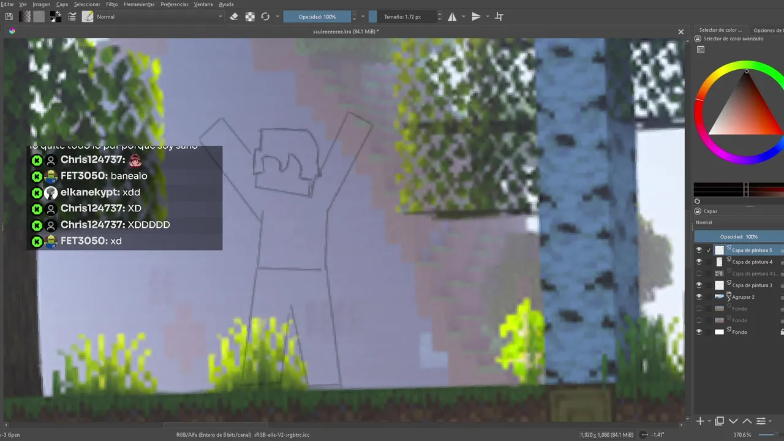Open the Preferencias menu
This screenshot has height=441, width=784.
[x=175, y=4]
